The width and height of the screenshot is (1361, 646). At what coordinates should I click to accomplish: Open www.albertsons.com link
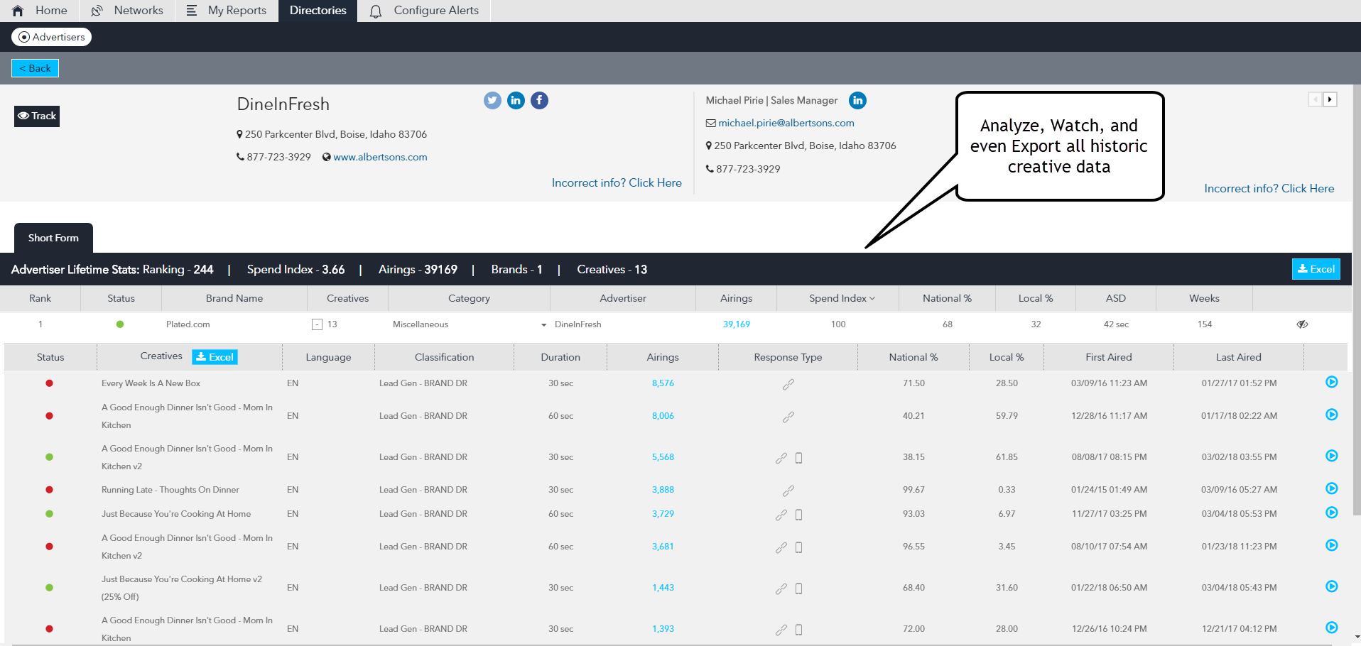pos(380,157)
